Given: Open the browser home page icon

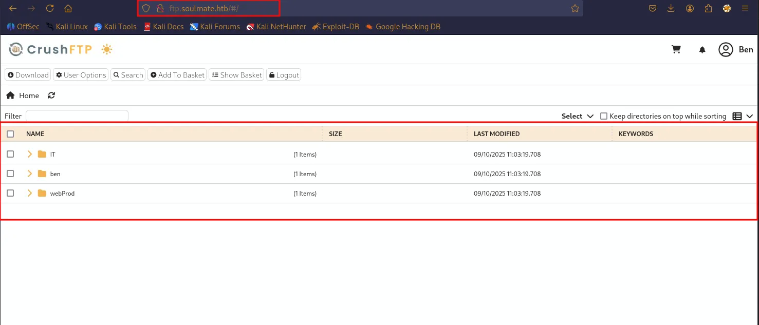Looking at the screenshot, I should [x=68, y=8].
